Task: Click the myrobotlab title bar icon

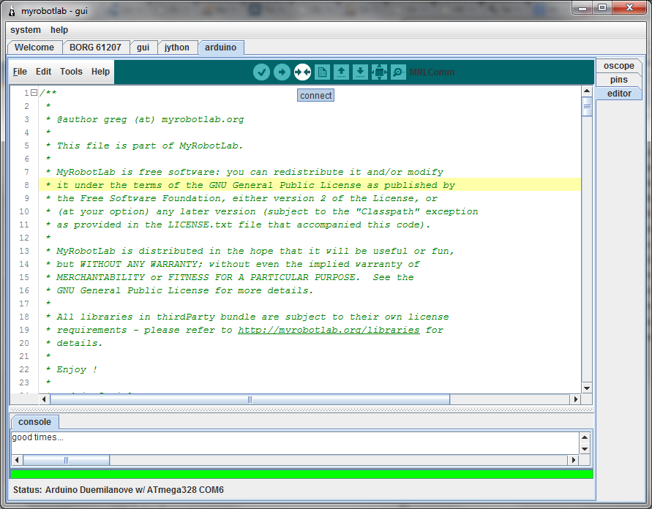Action: point(12,11)
